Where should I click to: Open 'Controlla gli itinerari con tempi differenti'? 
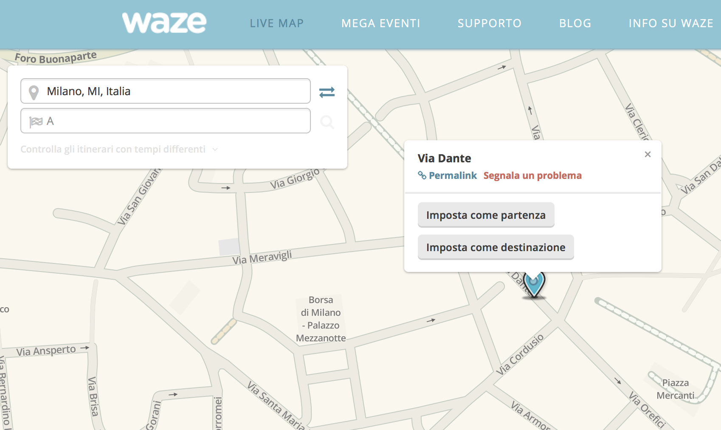113,150
